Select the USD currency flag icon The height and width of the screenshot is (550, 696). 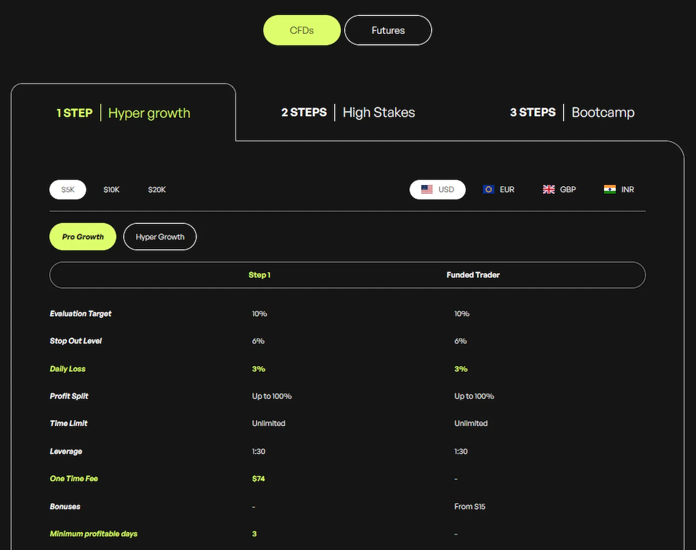pos(427,189)
